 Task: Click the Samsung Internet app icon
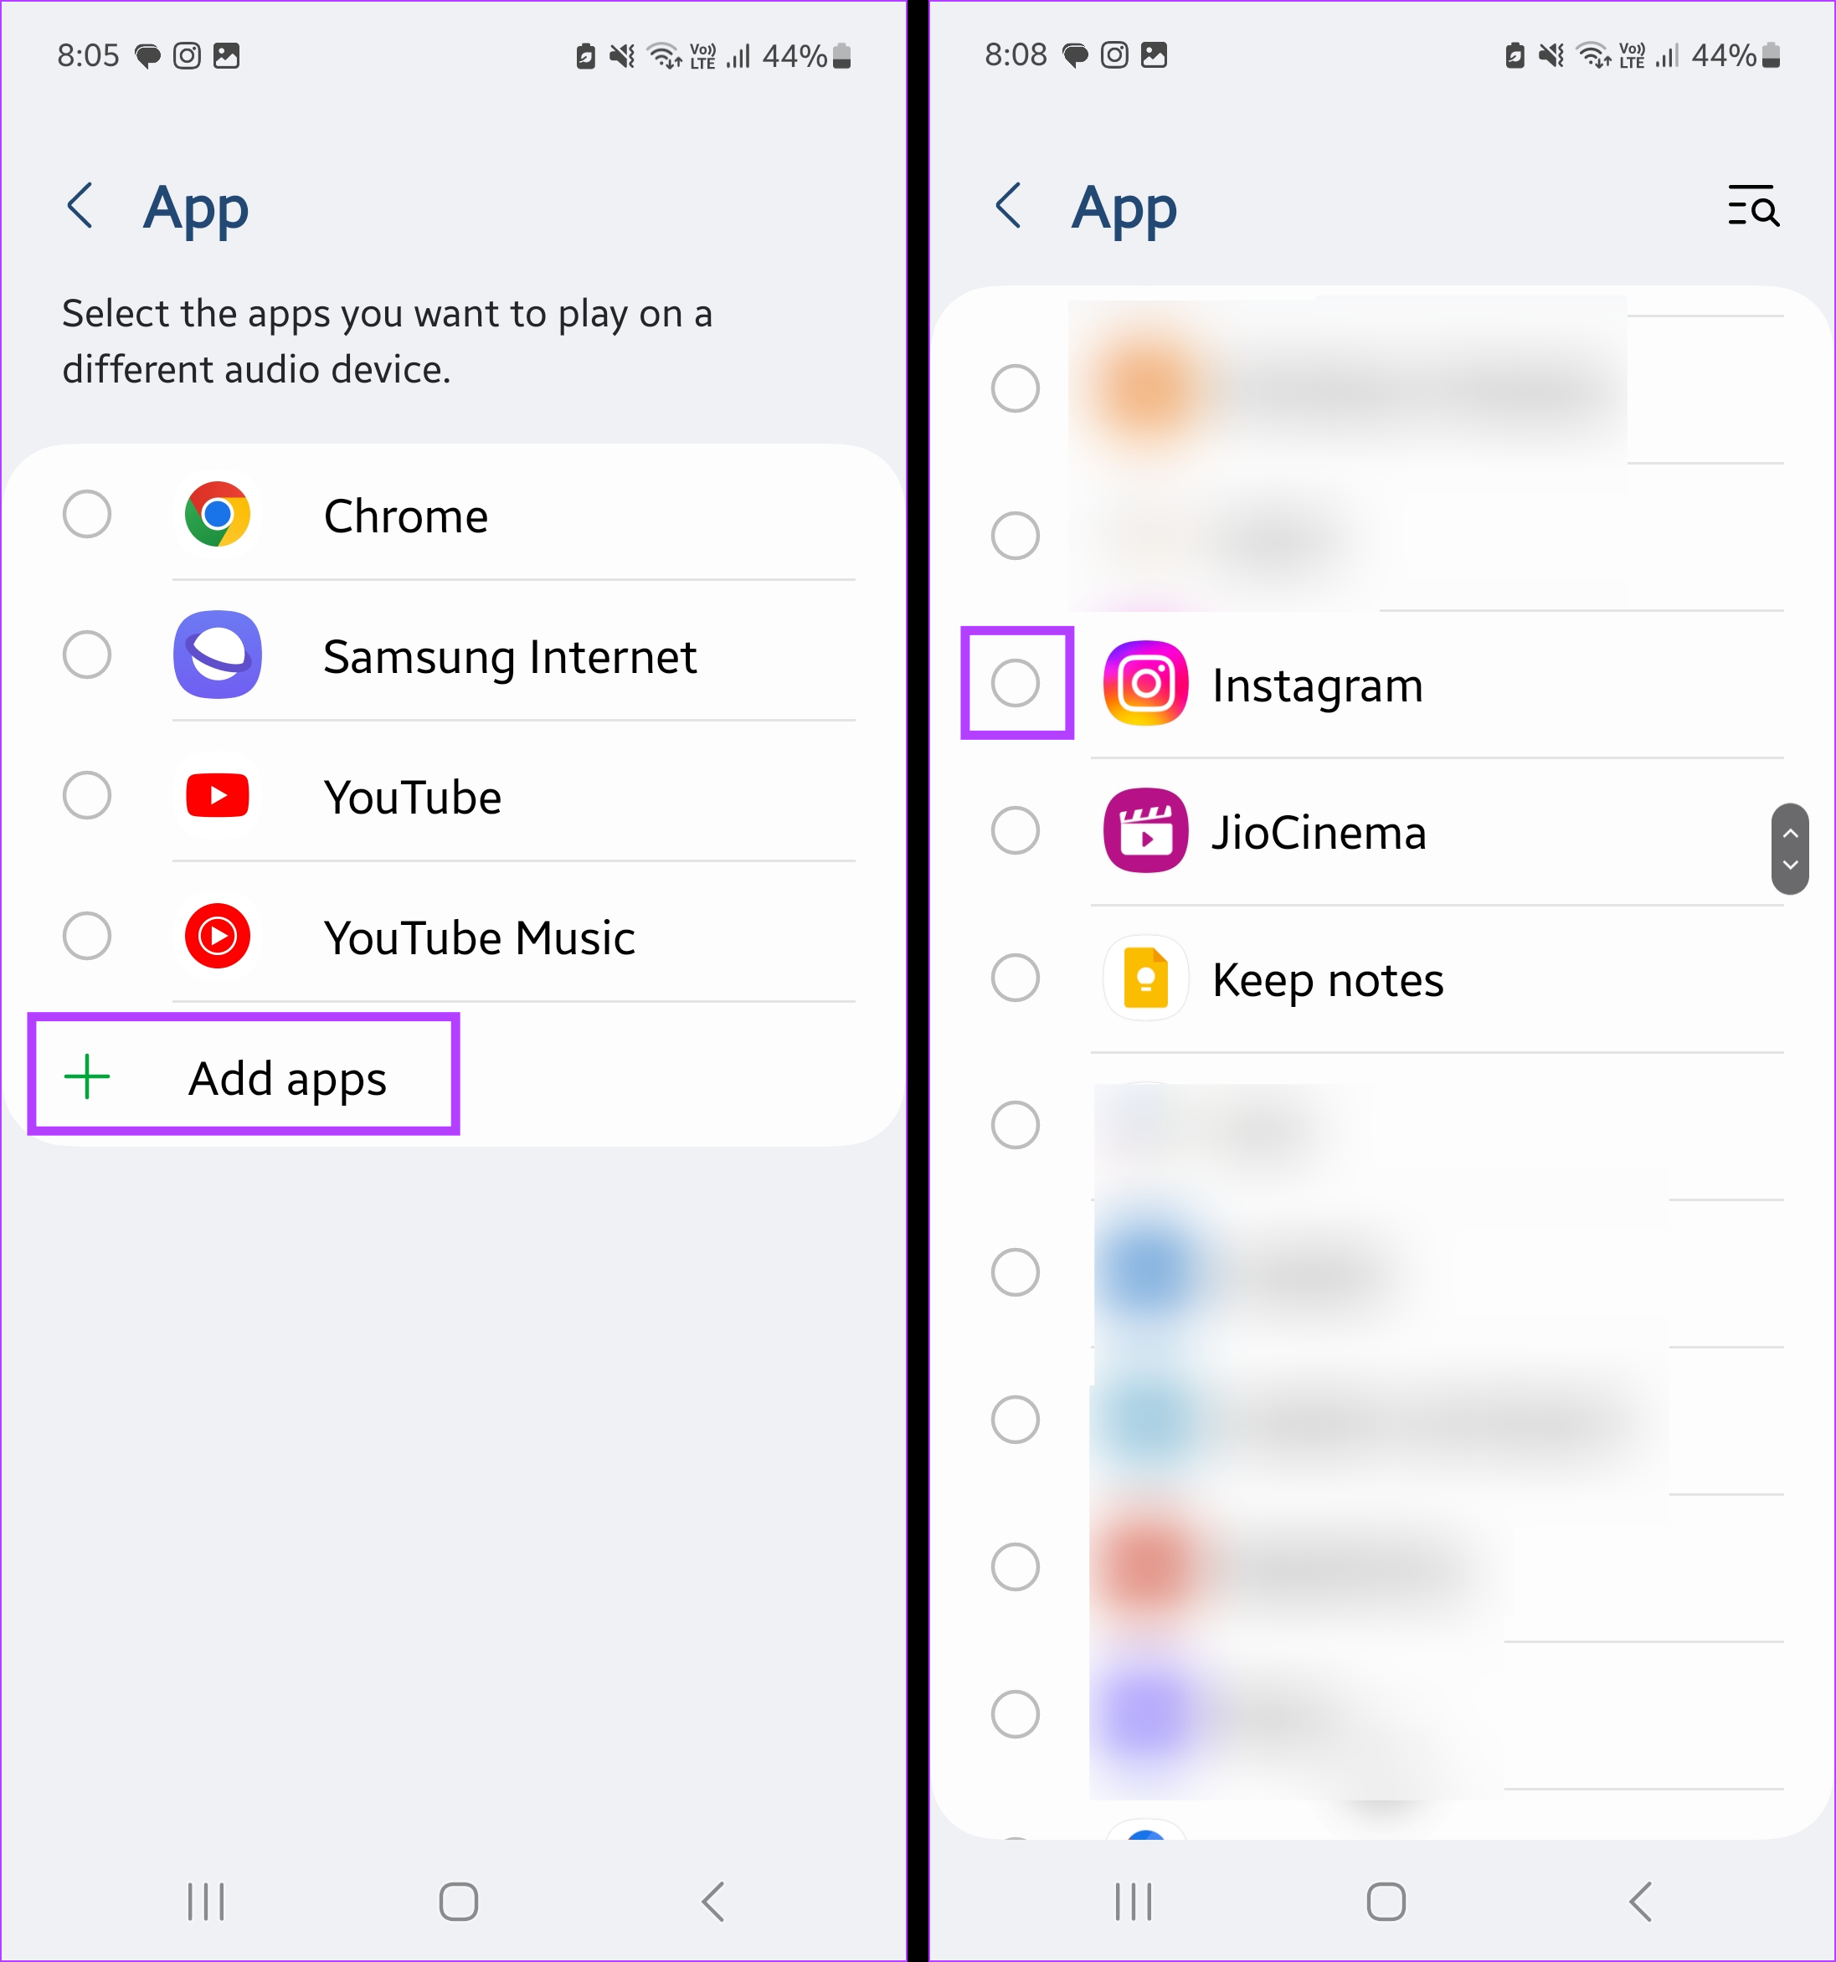click(x=221, y=654)
